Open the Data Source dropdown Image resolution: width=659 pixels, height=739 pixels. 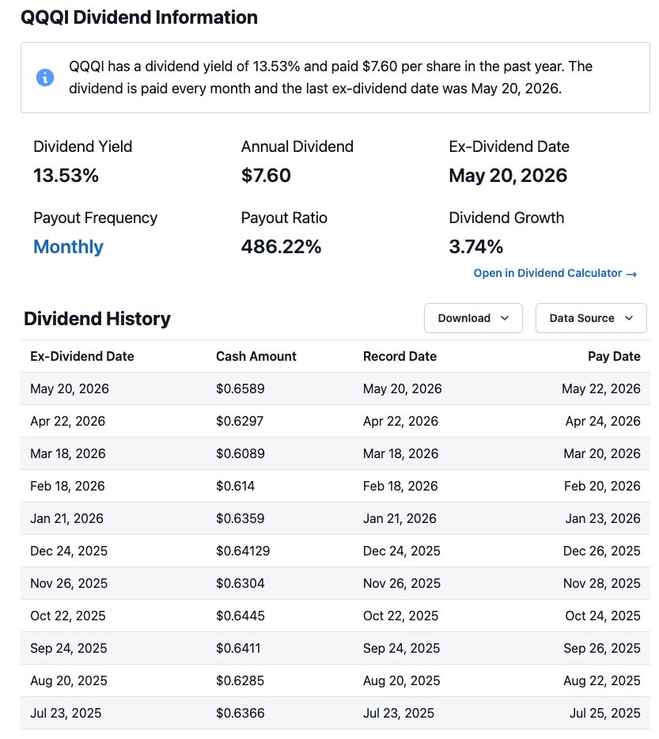tap(591, 319)
